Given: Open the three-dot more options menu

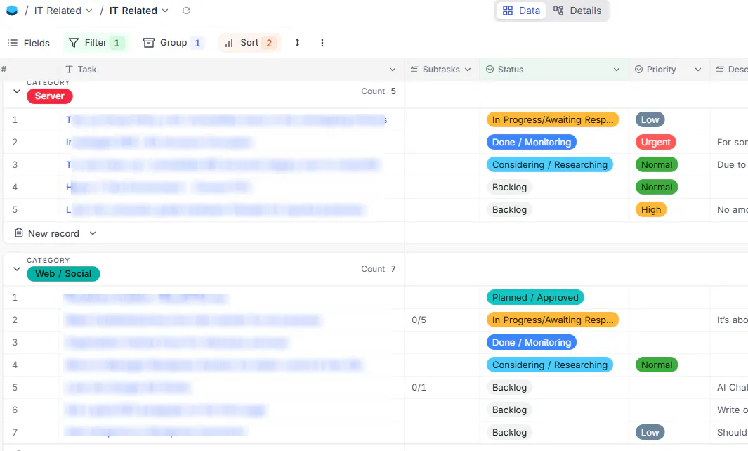Looking at the screenshot, I should click(322, 42).
